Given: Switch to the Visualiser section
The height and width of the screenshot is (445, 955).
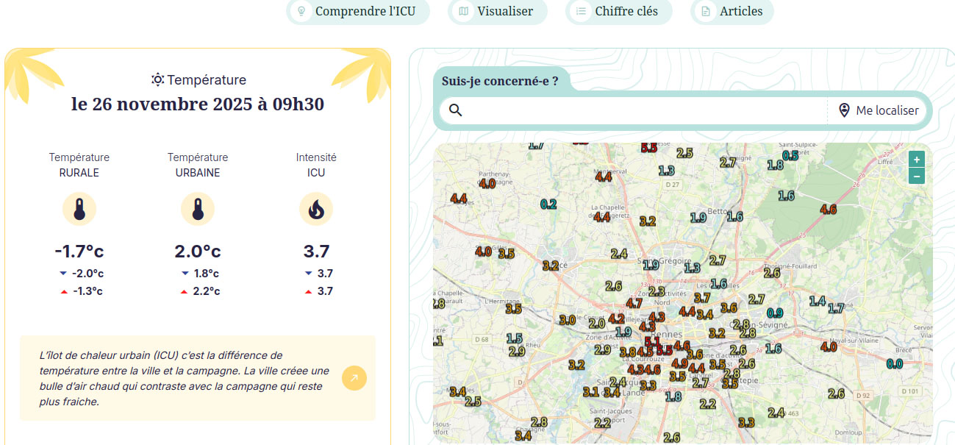Looking at the screenshot, I should tap(498, 11).
